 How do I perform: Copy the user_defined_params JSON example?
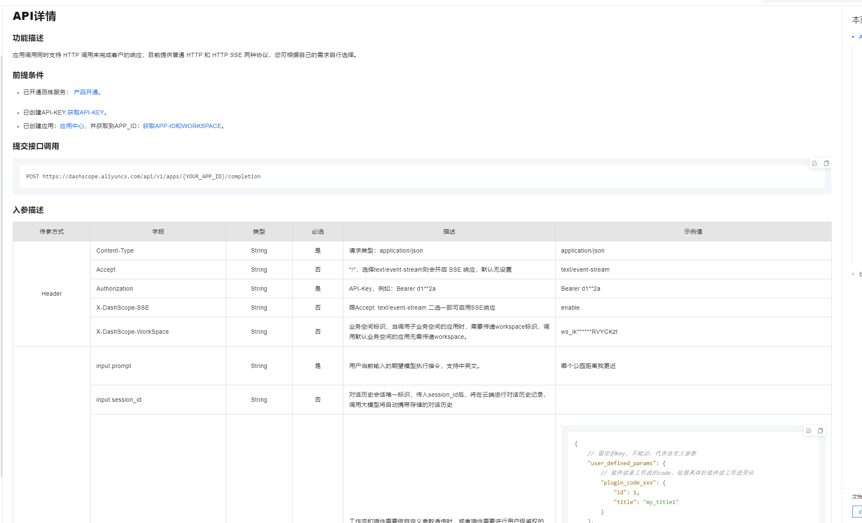820,431
